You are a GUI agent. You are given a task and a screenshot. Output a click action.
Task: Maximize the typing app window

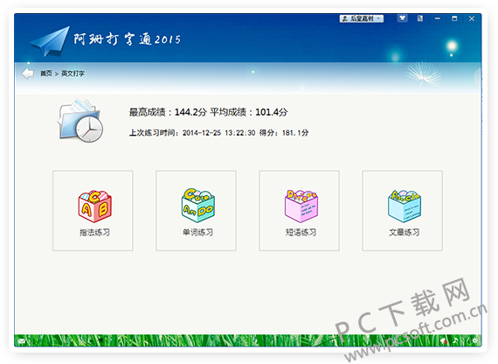pyautogui.click(x=454, y=18)
